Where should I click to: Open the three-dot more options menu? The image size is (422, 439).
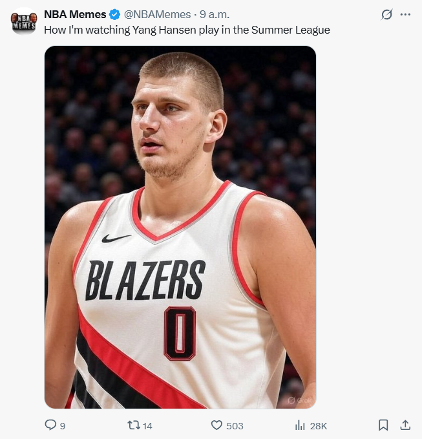click(405, 14)
